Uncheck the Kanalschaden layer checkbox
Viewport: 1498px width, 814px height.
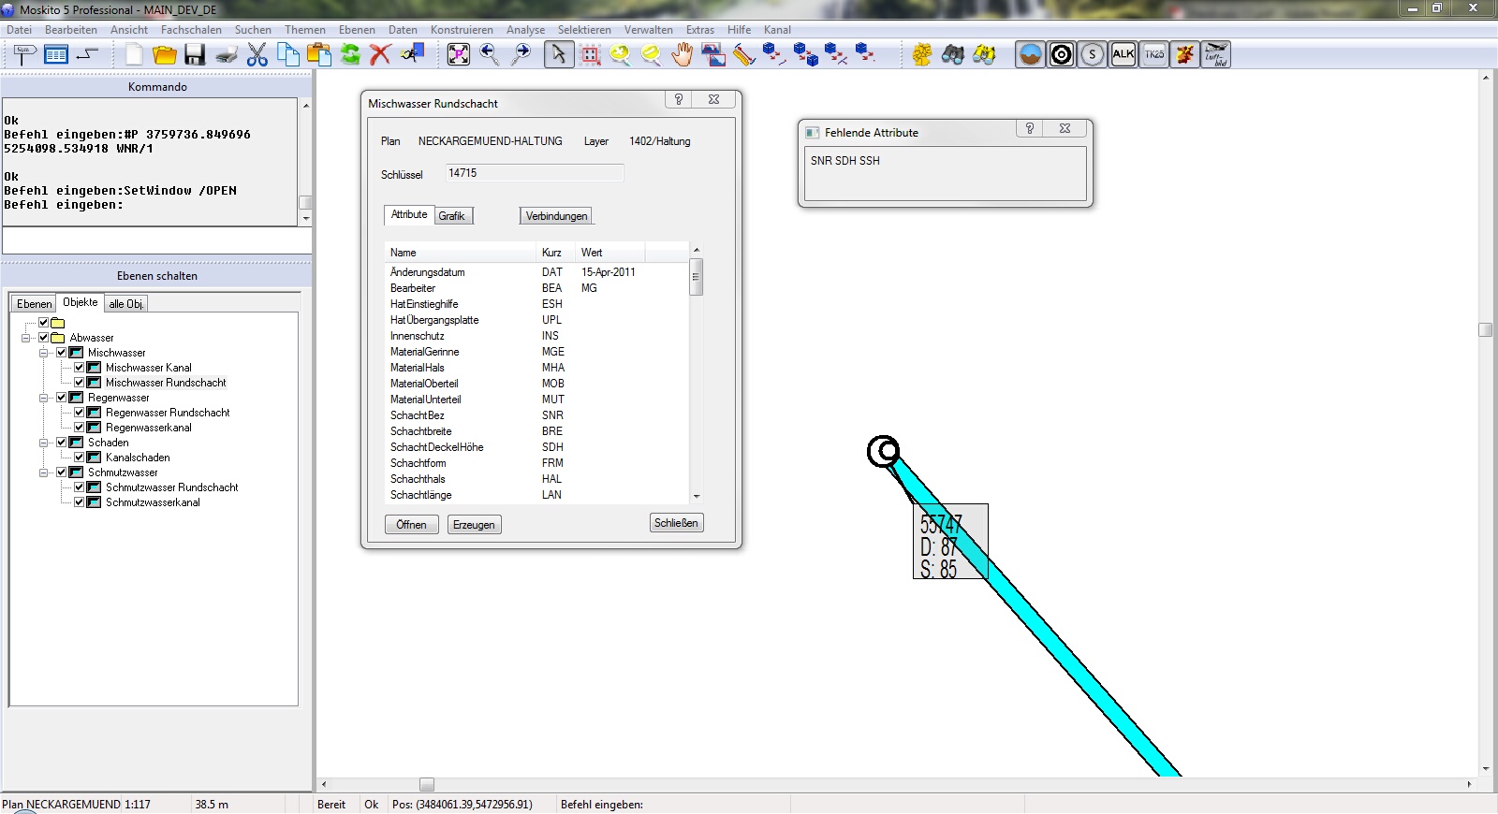tap(80, 458)
